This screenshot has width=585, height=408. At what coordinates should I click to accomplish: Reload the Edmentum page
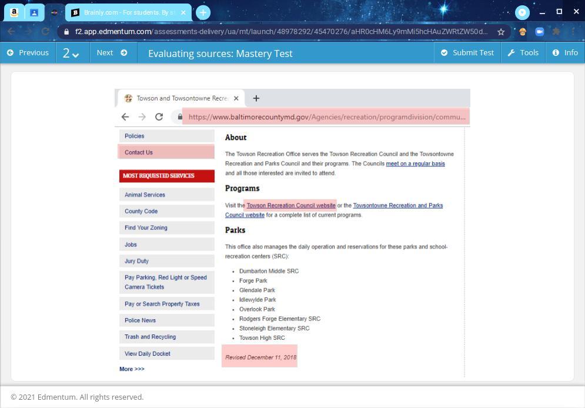click(x=45, y=32)
